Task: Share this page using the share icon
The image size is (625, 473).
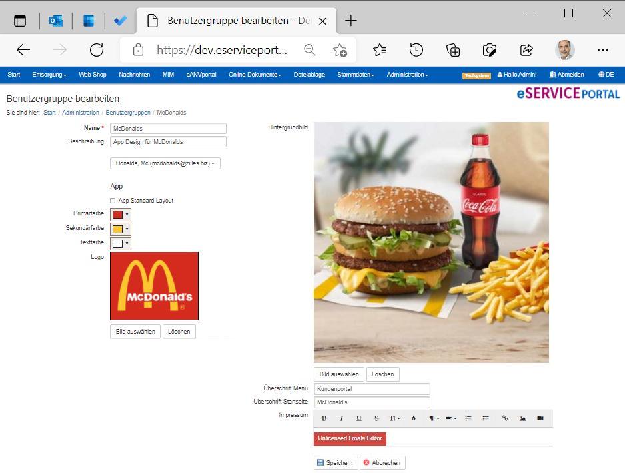Action: click(x=526, y=50)
